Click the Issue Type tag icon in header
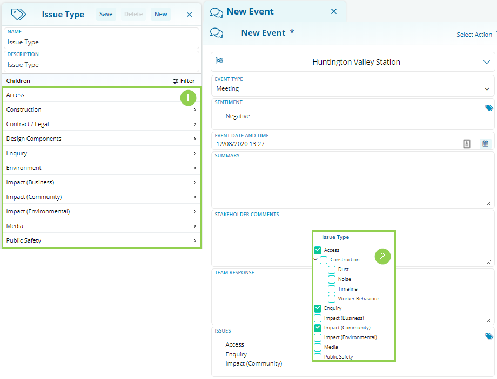 (x=19, y=14)
